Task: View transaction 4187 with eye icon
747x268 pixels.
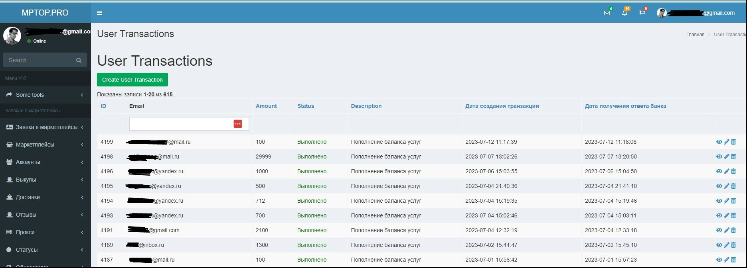Action: click(719, 260)
